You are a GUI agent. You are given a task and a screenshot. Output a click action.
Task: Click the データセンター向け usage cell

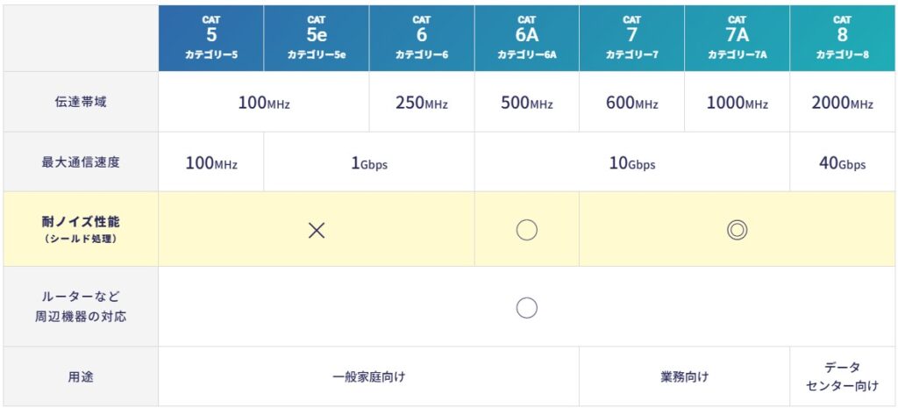pyautogui.click(x=842, y=376)
